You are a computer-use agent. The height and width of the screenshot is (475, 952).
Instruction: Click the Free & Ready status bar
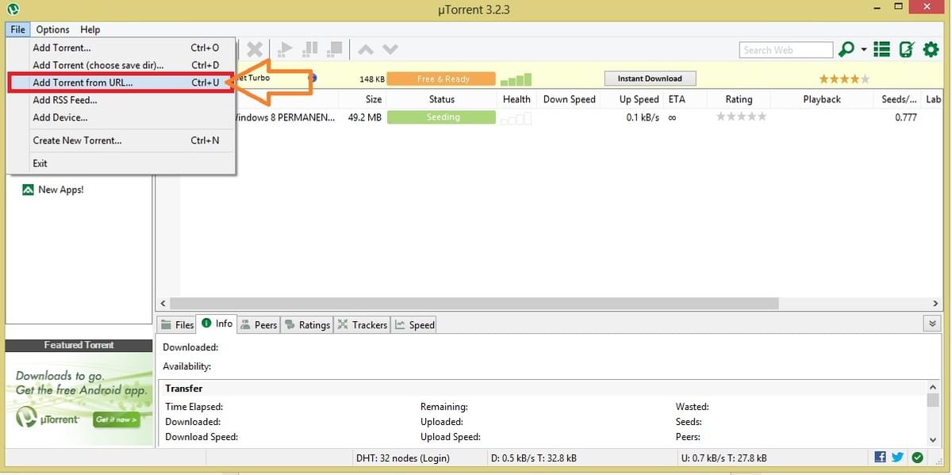click(441, 79)
